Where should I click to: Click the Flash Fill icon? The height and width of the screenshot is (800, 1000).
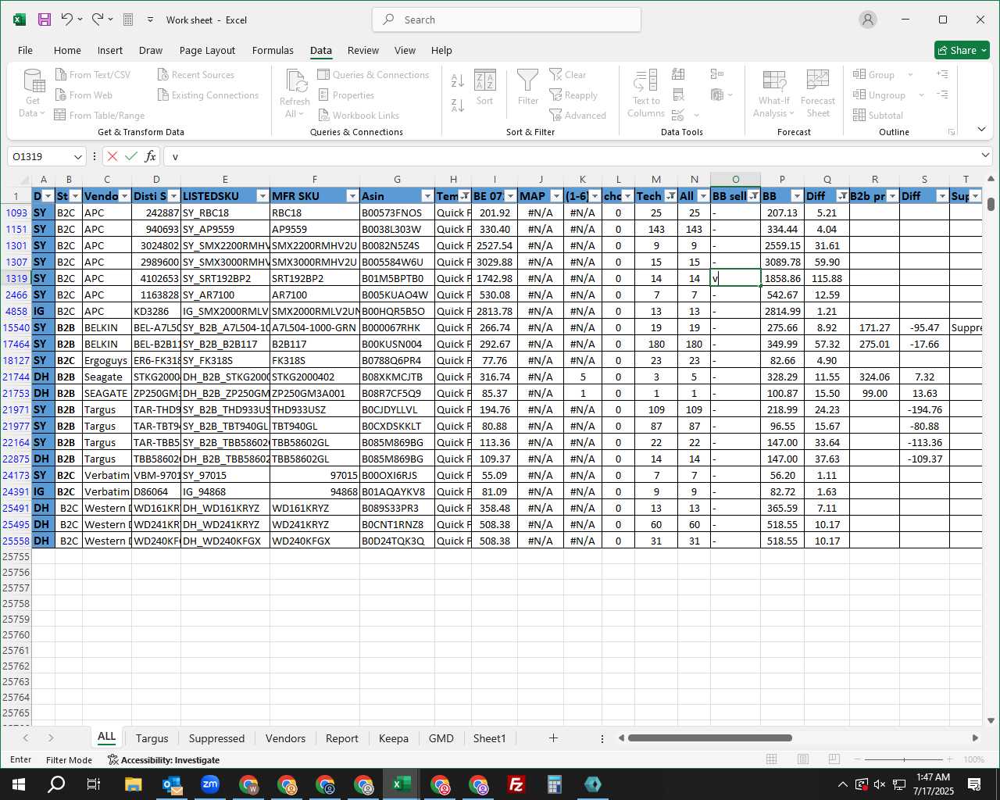678,74
